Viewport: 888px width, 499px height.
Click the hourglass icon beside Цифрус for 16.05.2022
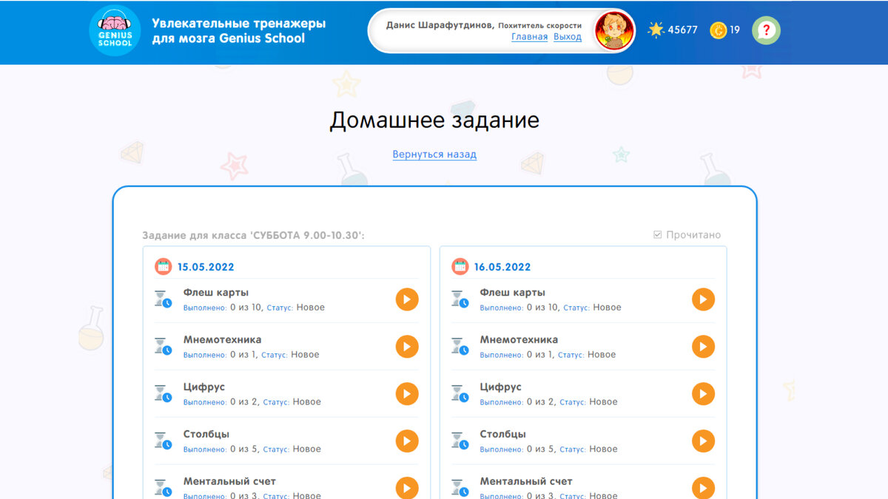[x=460, y=393]
